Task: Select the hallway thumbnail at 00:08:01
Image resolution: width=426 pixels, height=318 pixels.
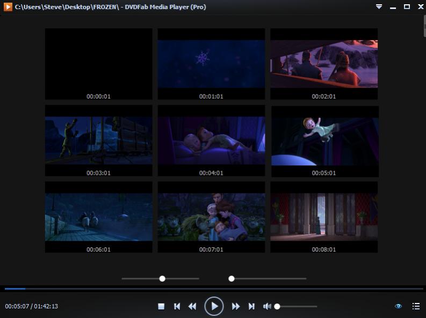Action: click(324, 217)
